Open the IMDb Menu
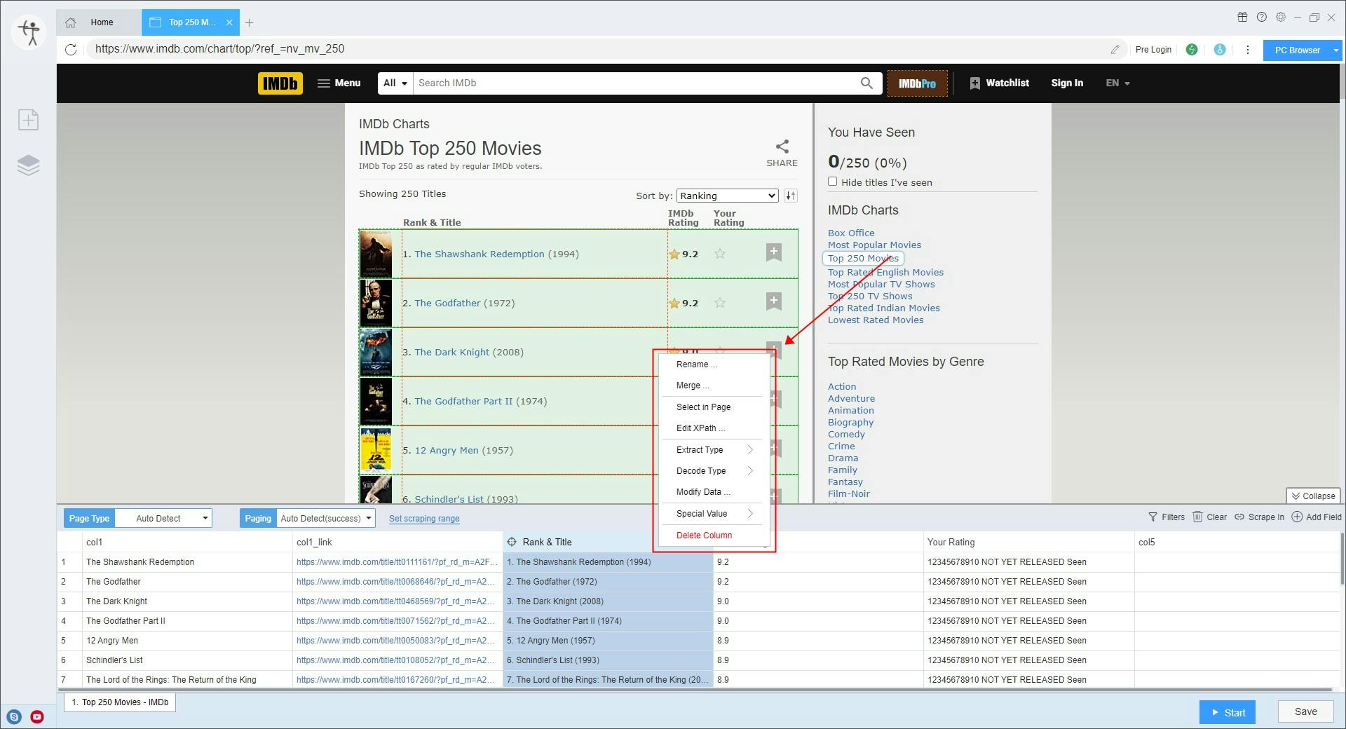The width and height of the screenshot is (1346, 729). [x=339, y=83]
